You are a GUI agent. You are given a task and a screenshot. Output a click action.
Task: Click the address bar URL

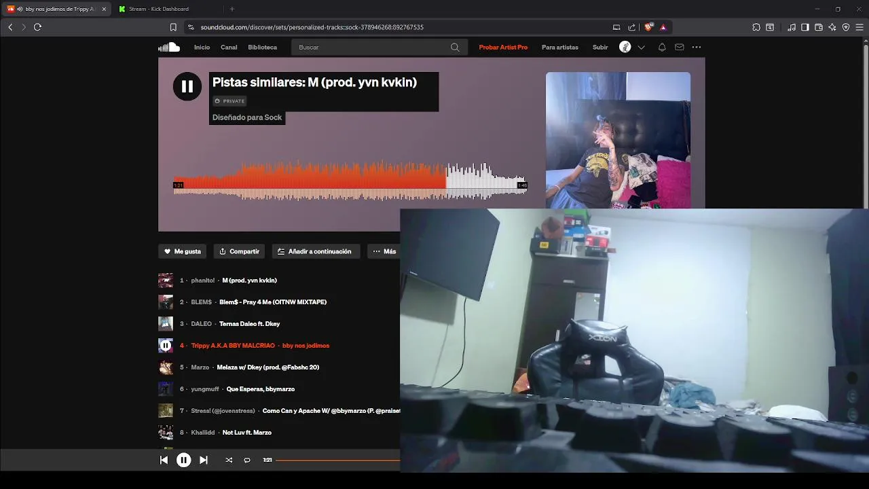pyautogui.click(x=312, y=27)
